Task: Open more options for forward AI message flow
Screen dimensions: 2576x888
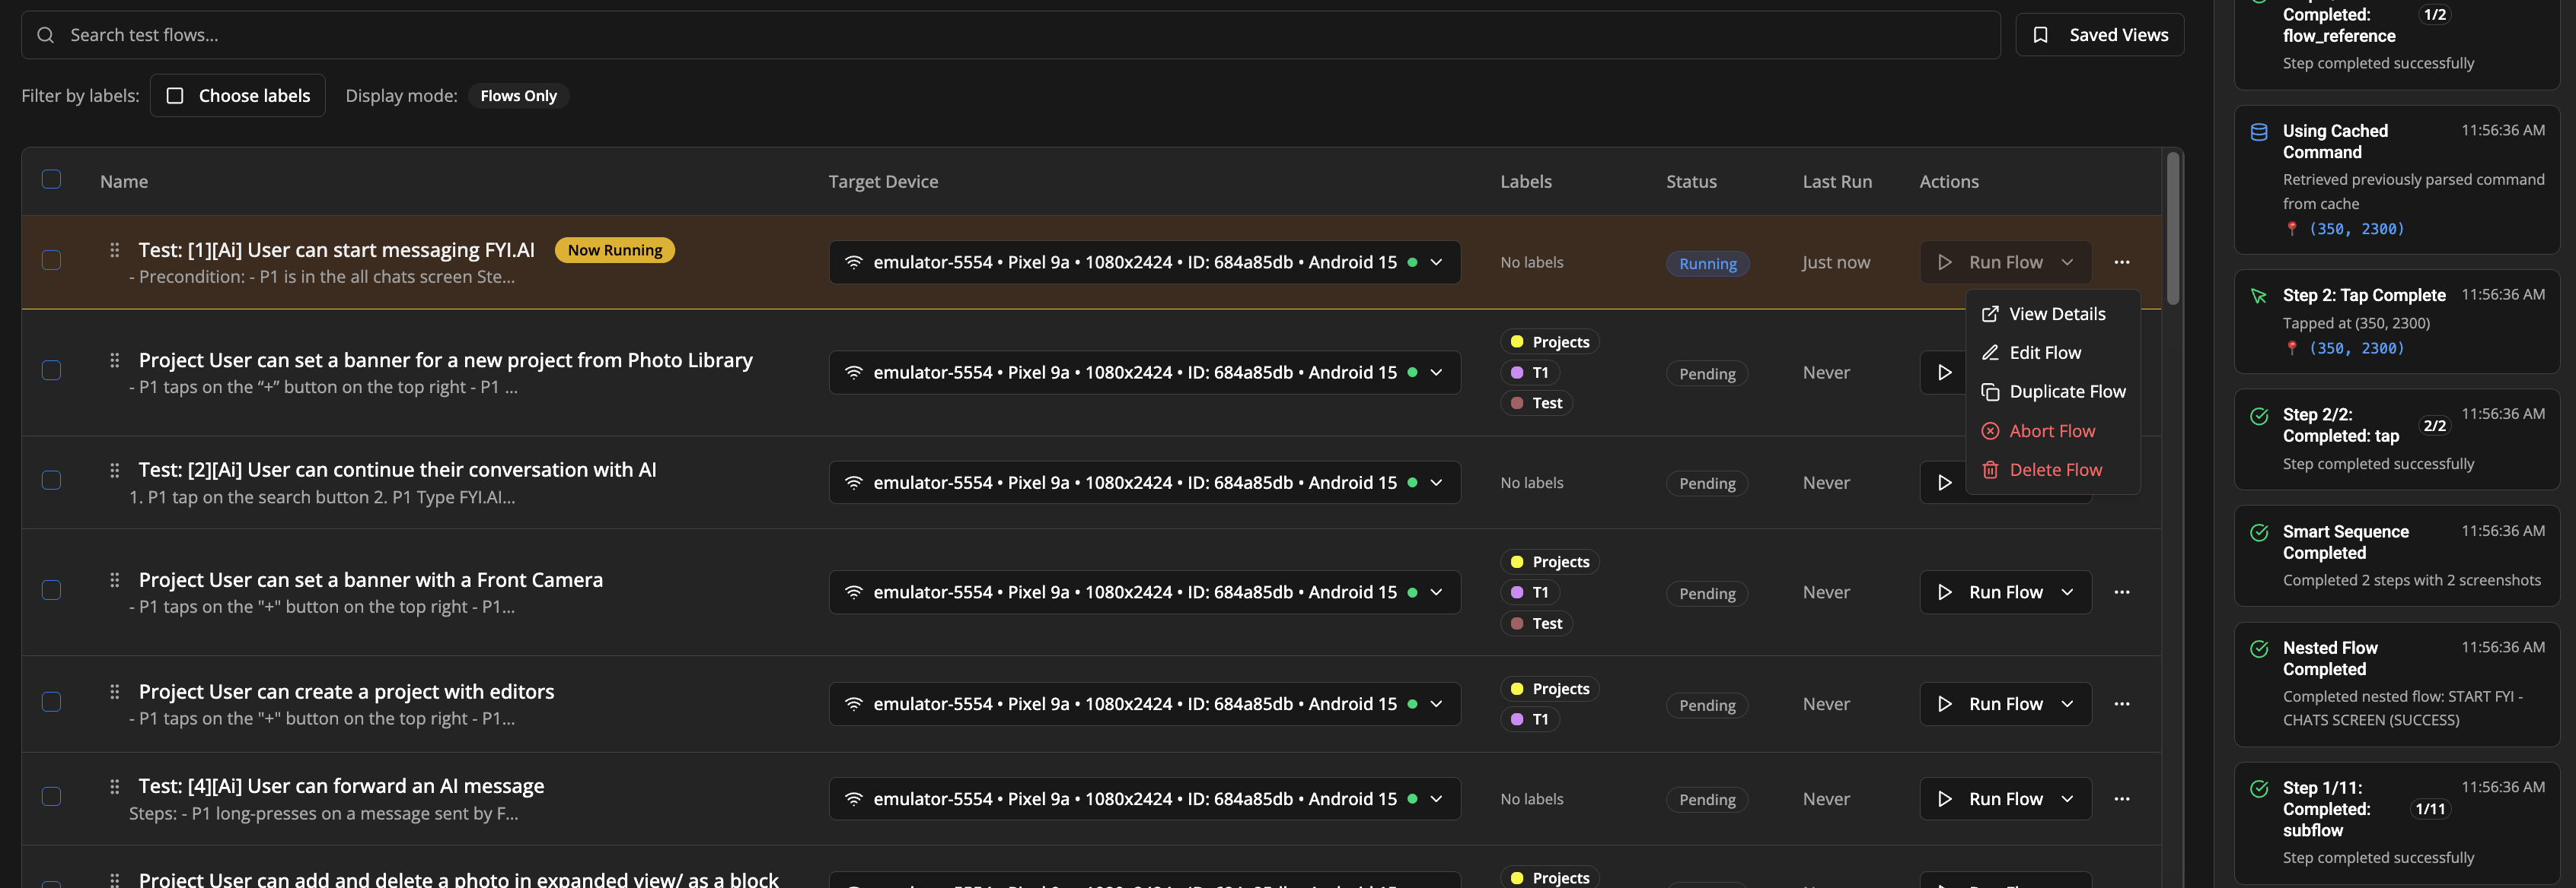Action: click(x=2122, y=799)
